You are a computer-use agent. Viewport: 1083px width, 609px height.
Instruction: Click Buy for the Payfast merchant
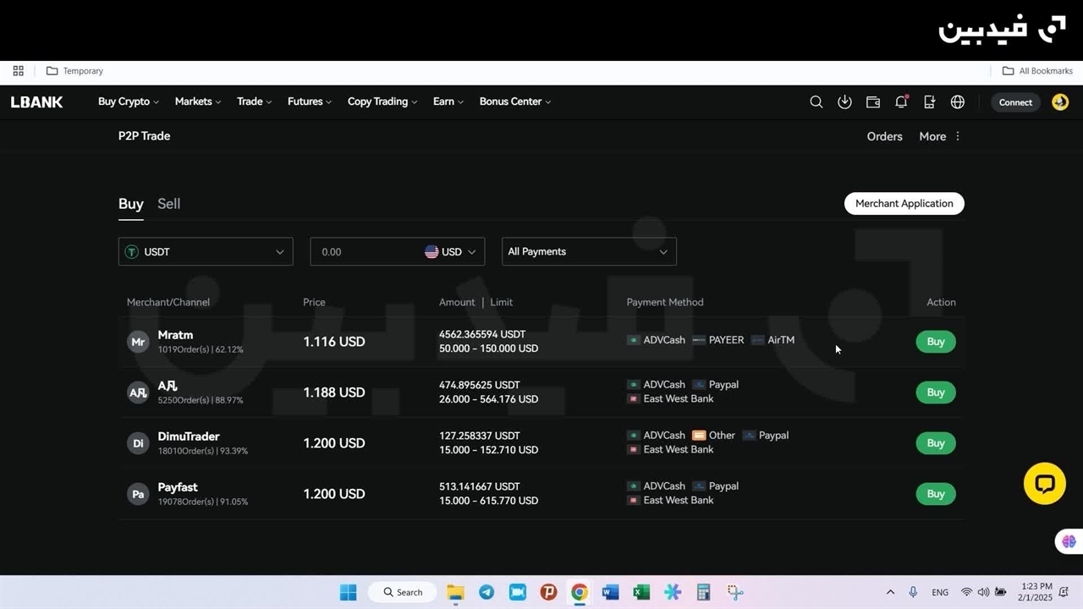[935, 494]
